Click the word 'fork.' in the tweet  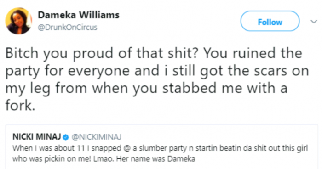click(x=20, y=106)
